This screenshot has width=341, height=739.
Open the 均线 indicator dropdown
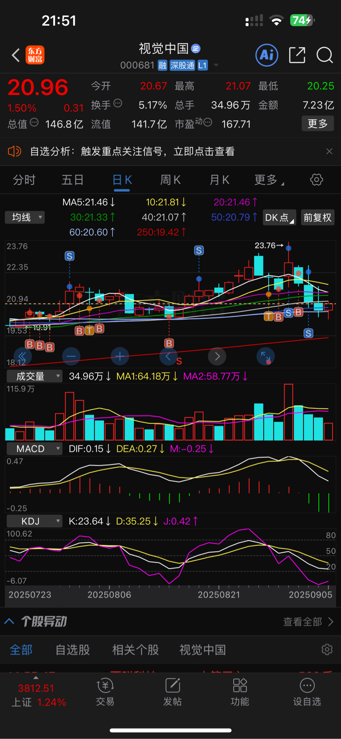click(25, 217)
